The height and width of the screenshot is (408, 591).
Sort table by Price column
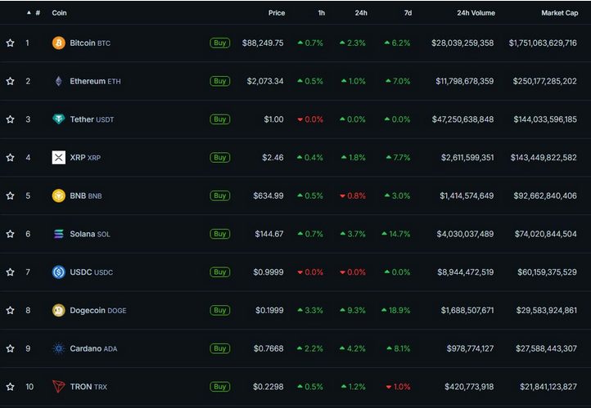[x=277, y=13]
